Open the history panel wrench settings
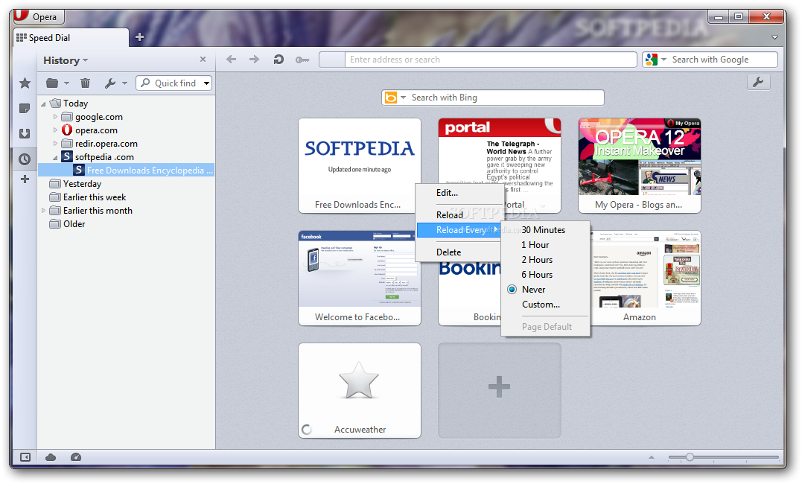The width and height of the screenshot is (802, 484). tap(115, 83)
